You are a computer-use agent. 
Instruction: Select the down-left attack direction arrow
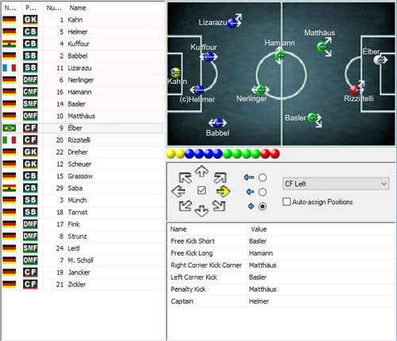[x=185, y=205]
